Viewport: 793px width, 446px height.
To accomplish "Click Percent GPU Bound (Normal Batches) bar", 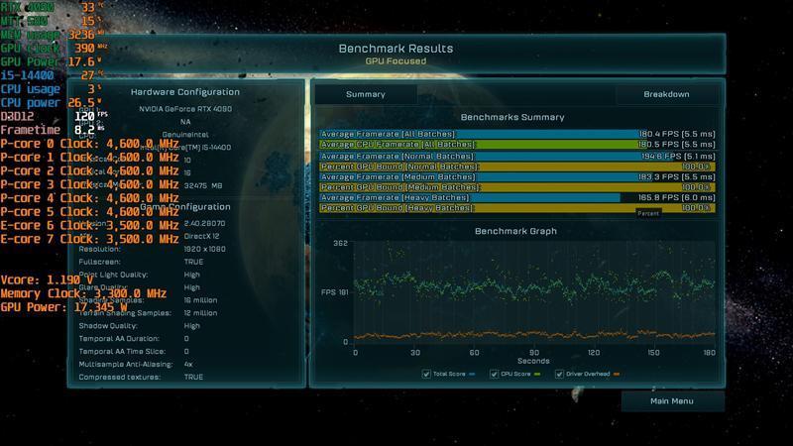I will 515,167.
